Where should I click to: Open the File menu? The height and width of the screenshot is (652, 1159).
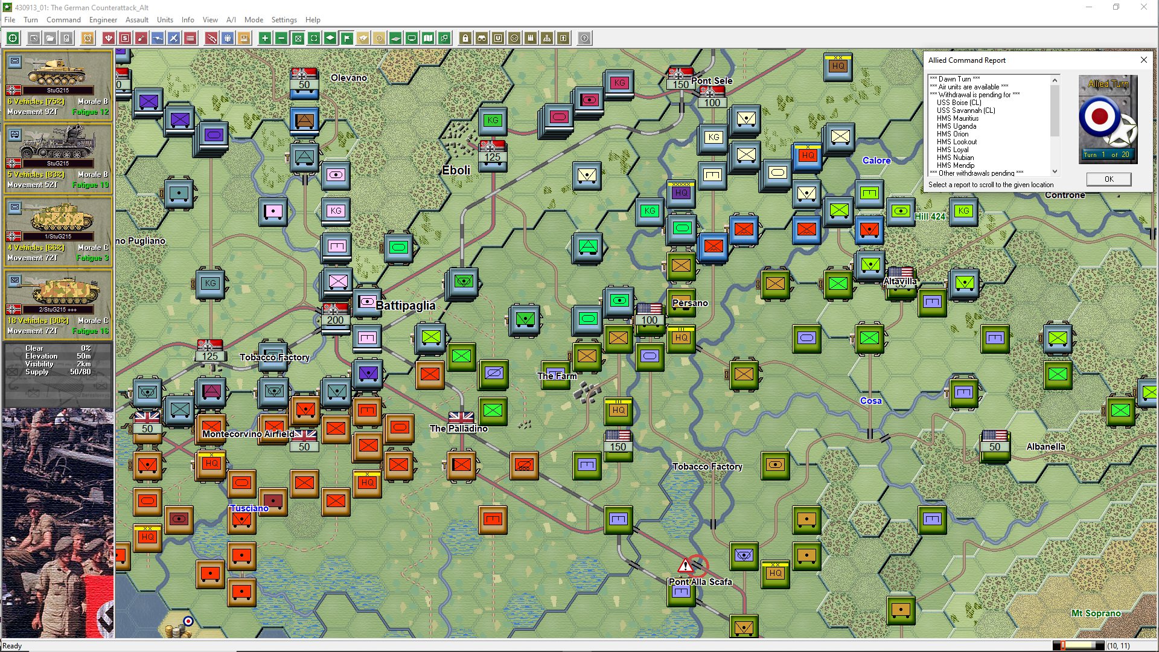click(x=10, y=19)
